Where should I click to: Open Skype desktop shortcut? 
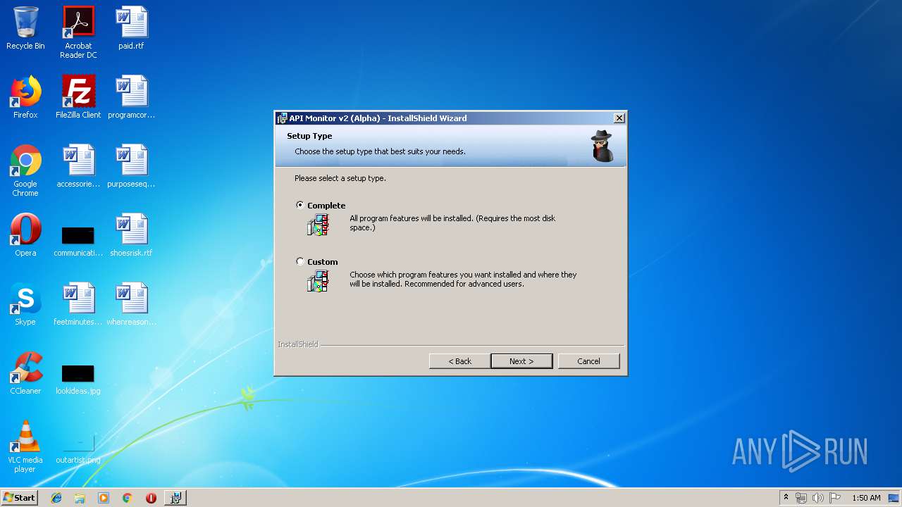(25, 304)
